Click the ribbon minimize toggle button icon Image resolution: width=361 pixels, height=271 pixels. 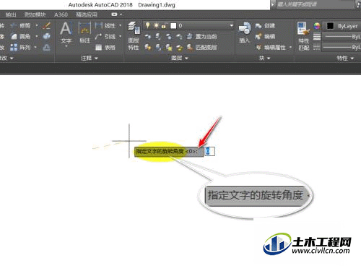[114, 14]
